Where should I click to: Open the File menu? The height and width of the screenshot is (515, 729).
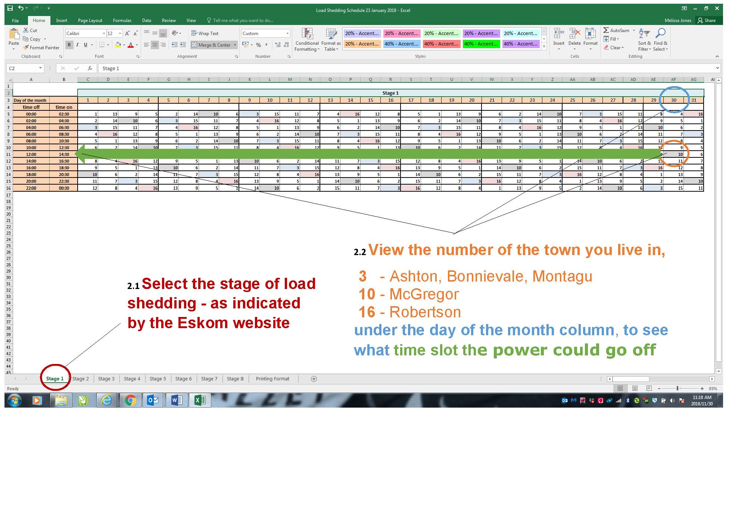(x=15, y=21)
